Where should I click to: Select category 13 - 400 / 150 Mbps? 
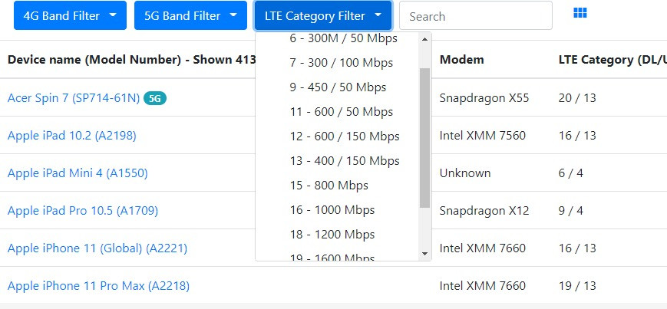[345, 161]
